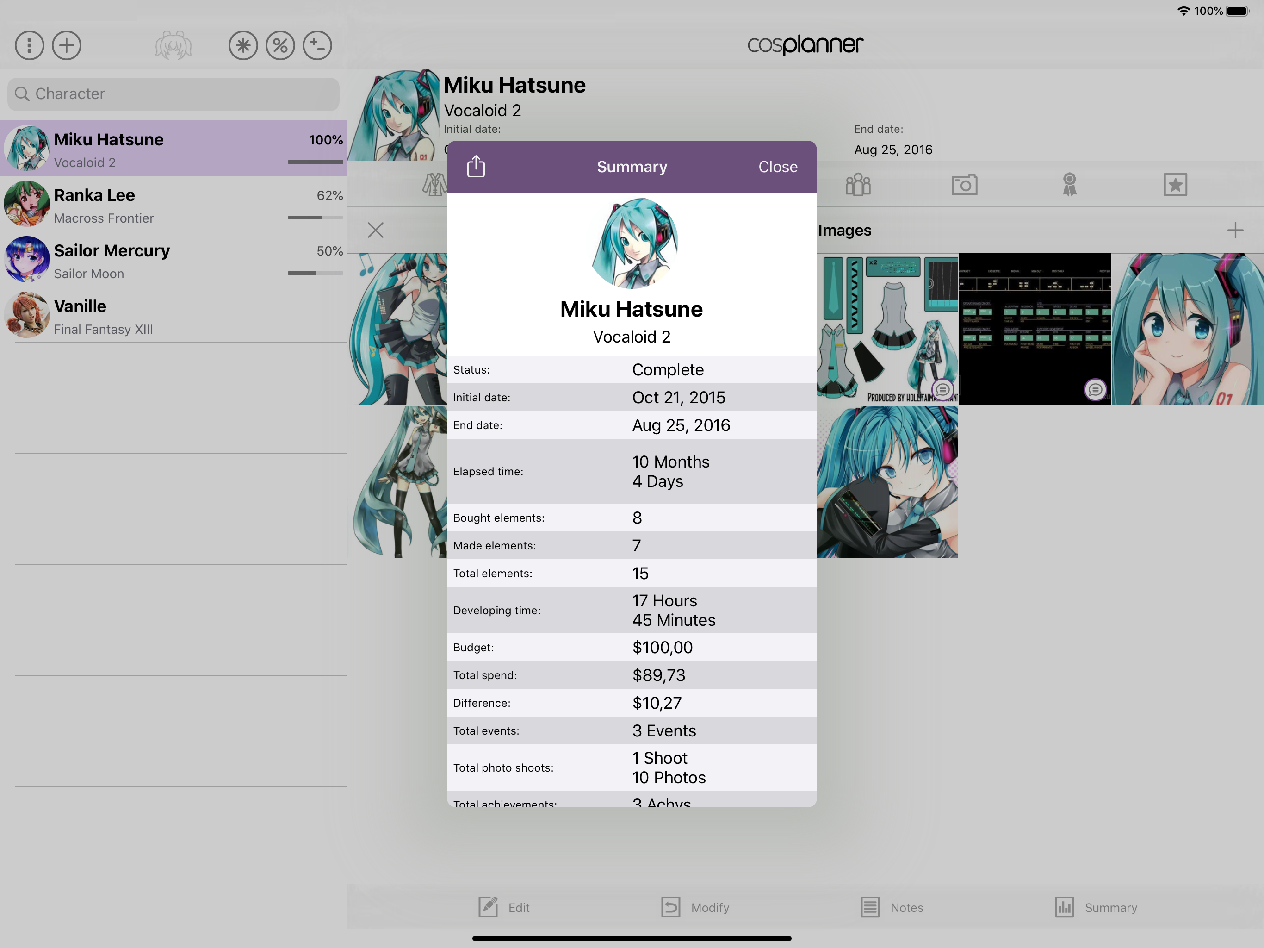Open the standing Miku figure thumbnail
The image size is (1264, 948).
(x=398, y=481)
